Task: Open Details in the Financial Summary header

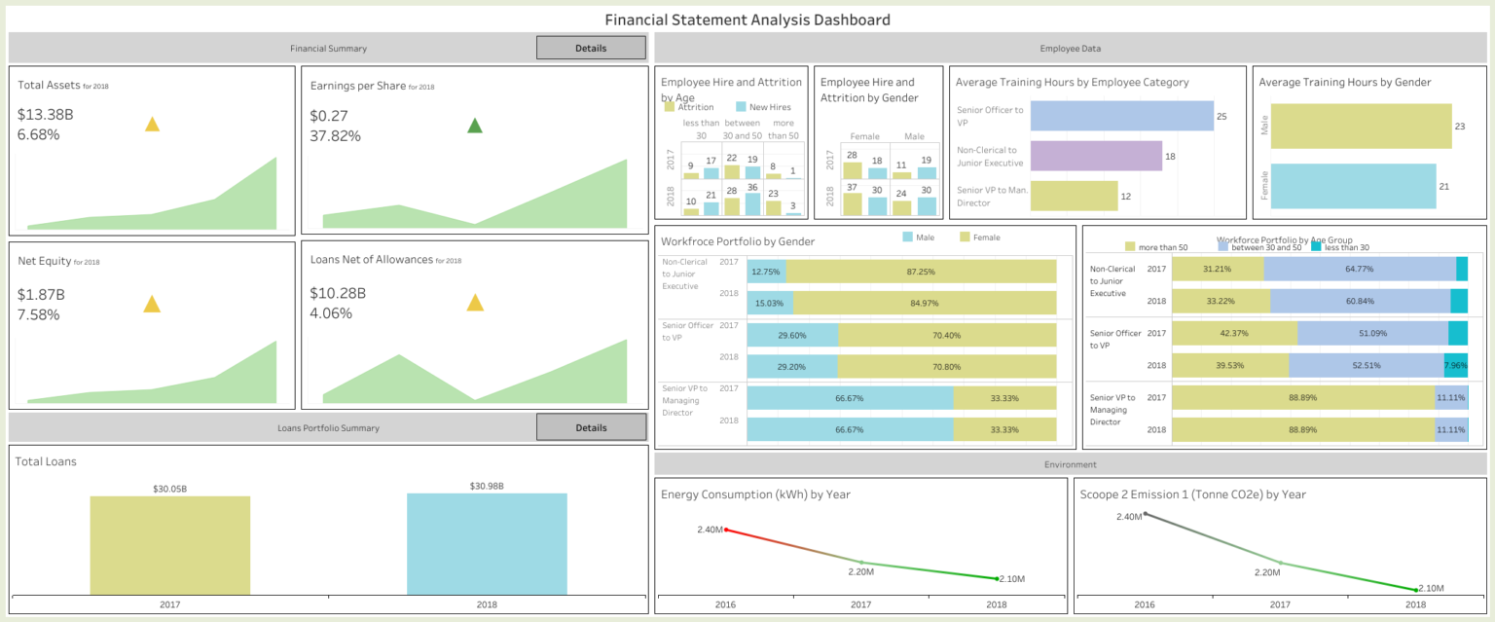Action: tap(591, 48)
